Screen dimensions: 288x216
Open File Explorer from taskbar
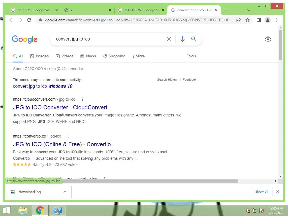click(23, 210)
